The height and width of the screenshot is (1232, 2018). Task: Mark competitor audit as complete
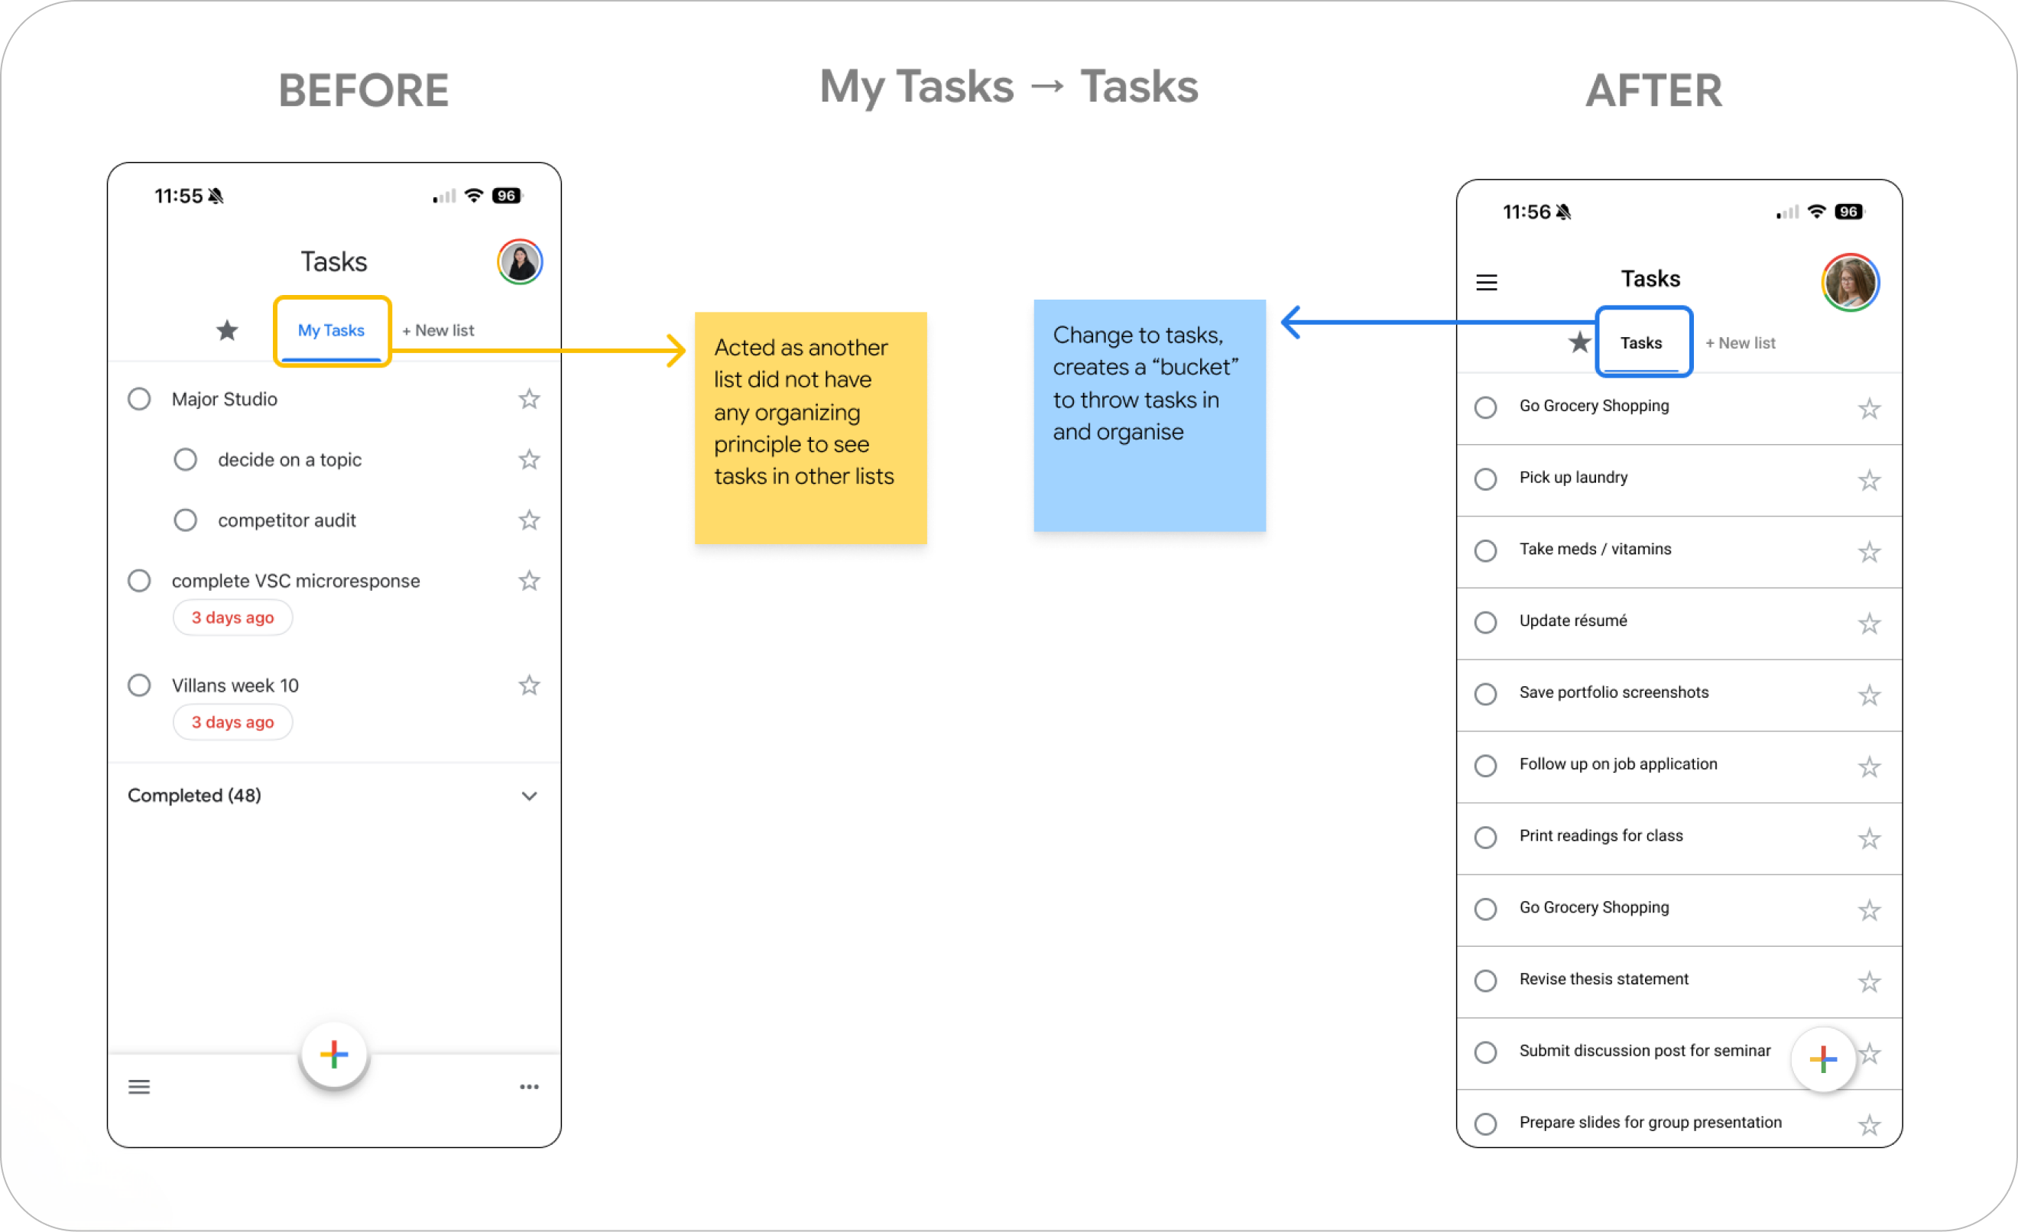coord(185,520)
